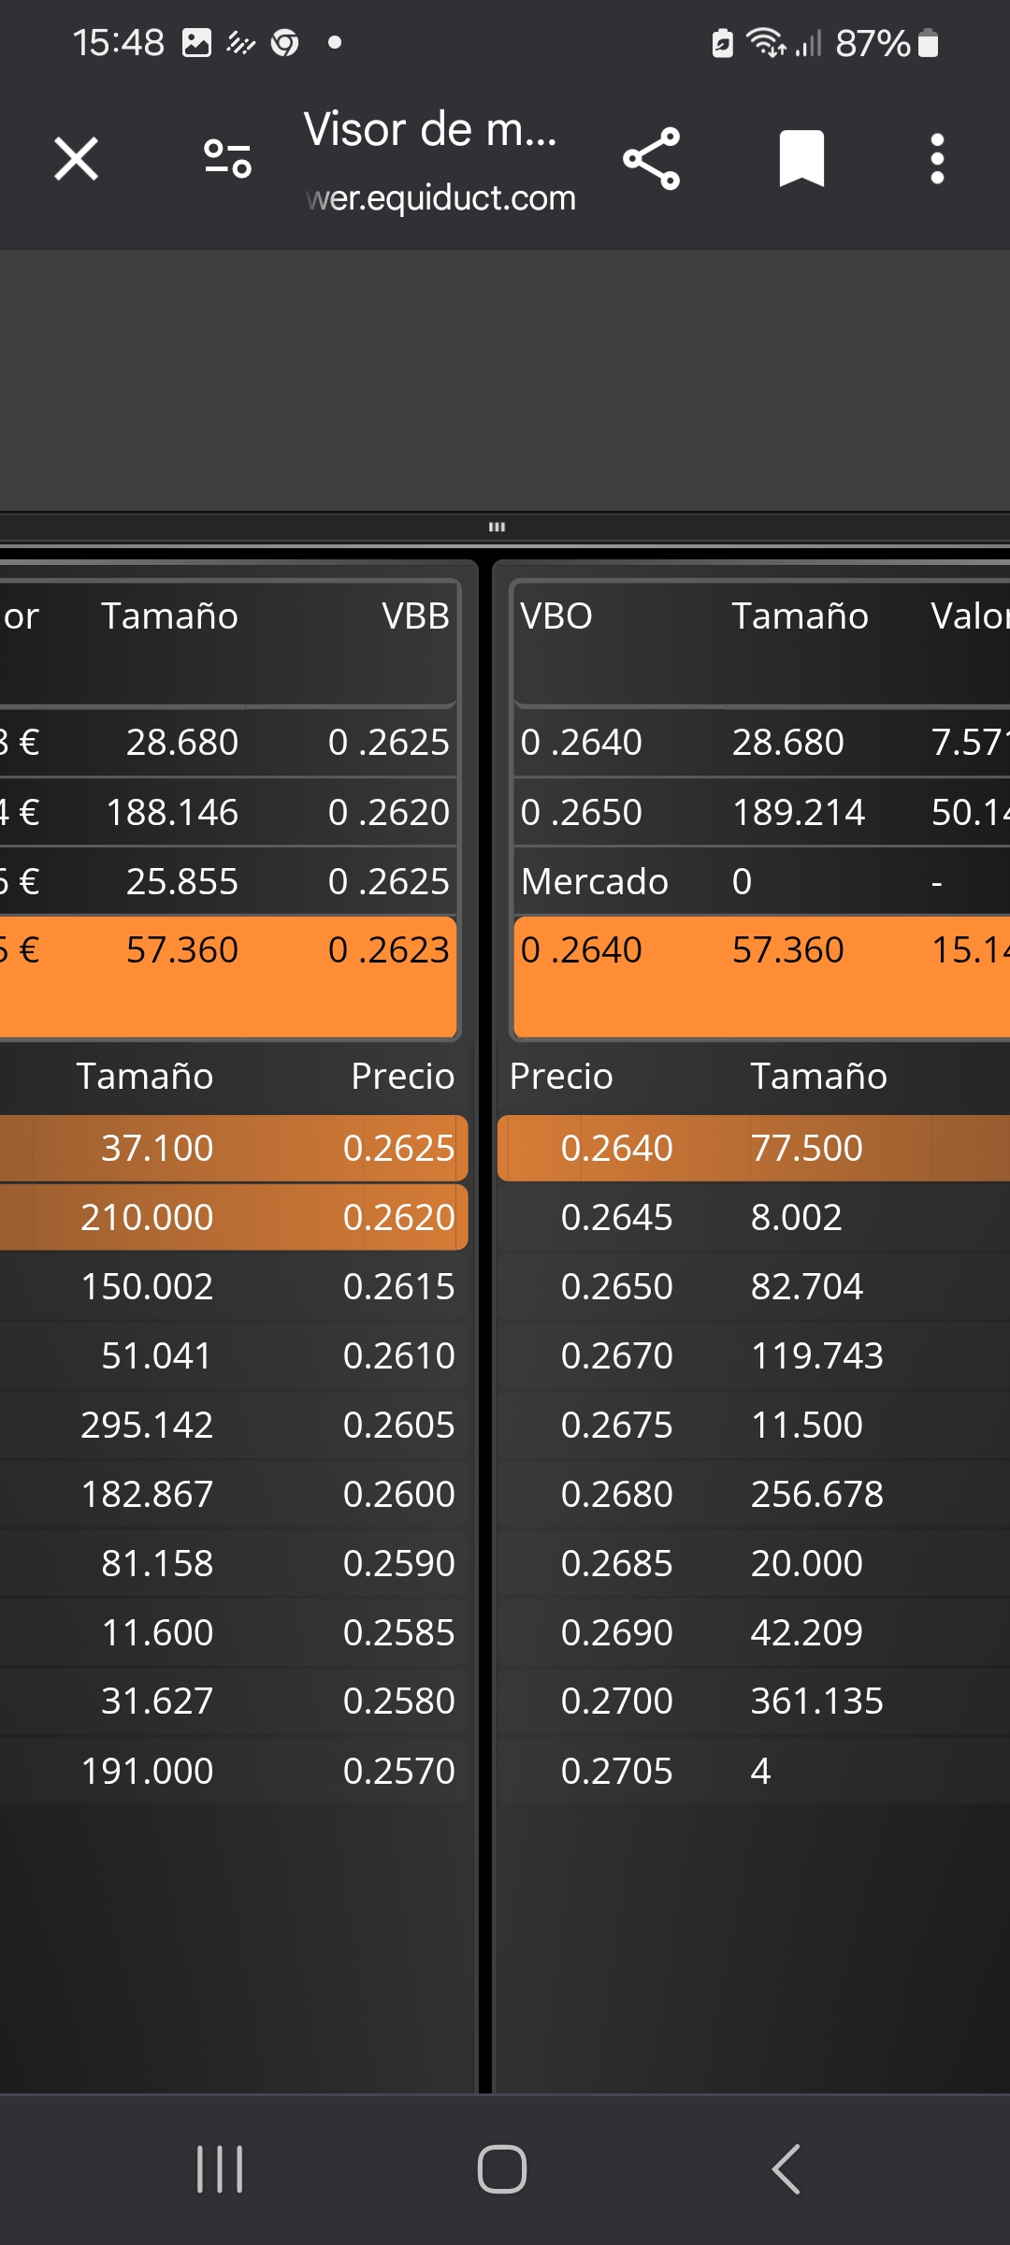Image resolution: width=1010 pixels, height=2245 pixels.
Task: Select the VBO column header
Action: click(x=556, y=616)
